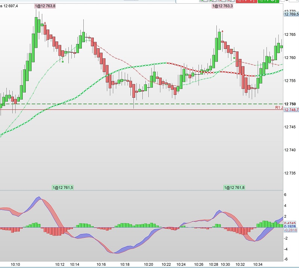
Task: Click the 12 735 price axis label
Action: [290, 173]
